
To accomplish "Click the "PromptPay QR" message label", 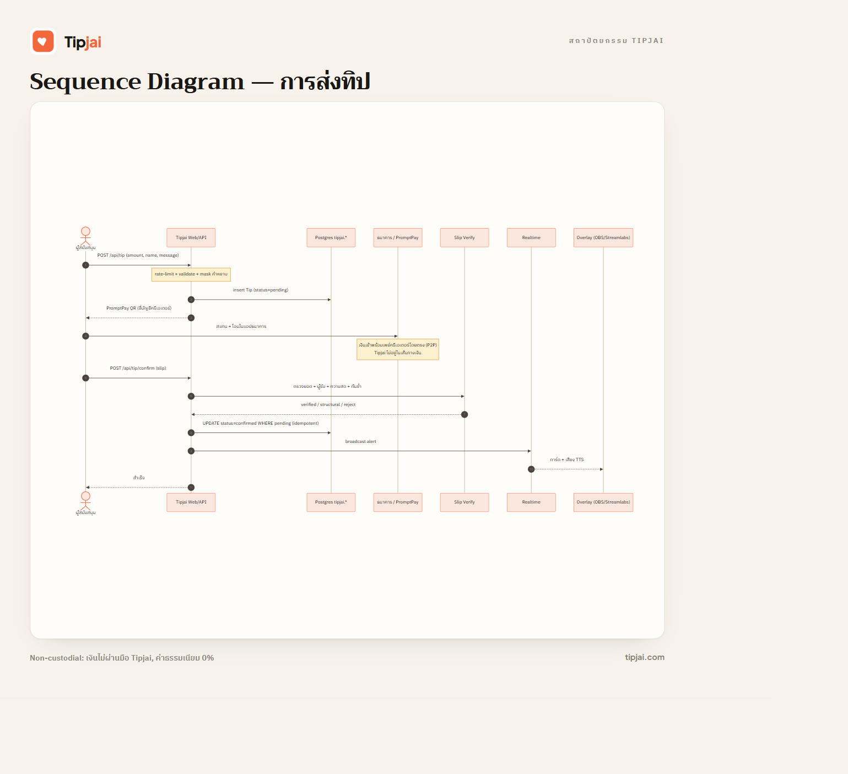I will click(x=139, y=308).
